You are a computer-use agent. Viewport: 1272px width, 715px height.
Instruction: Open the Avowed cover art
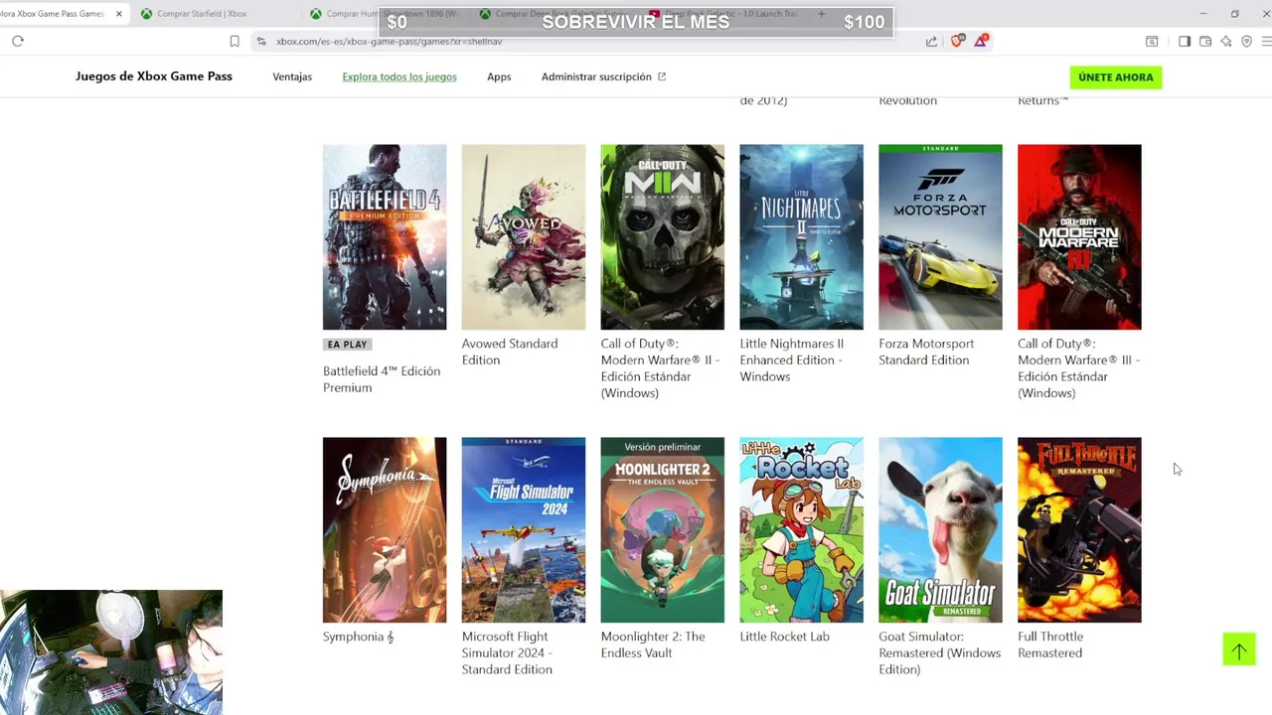pos(524,237)
